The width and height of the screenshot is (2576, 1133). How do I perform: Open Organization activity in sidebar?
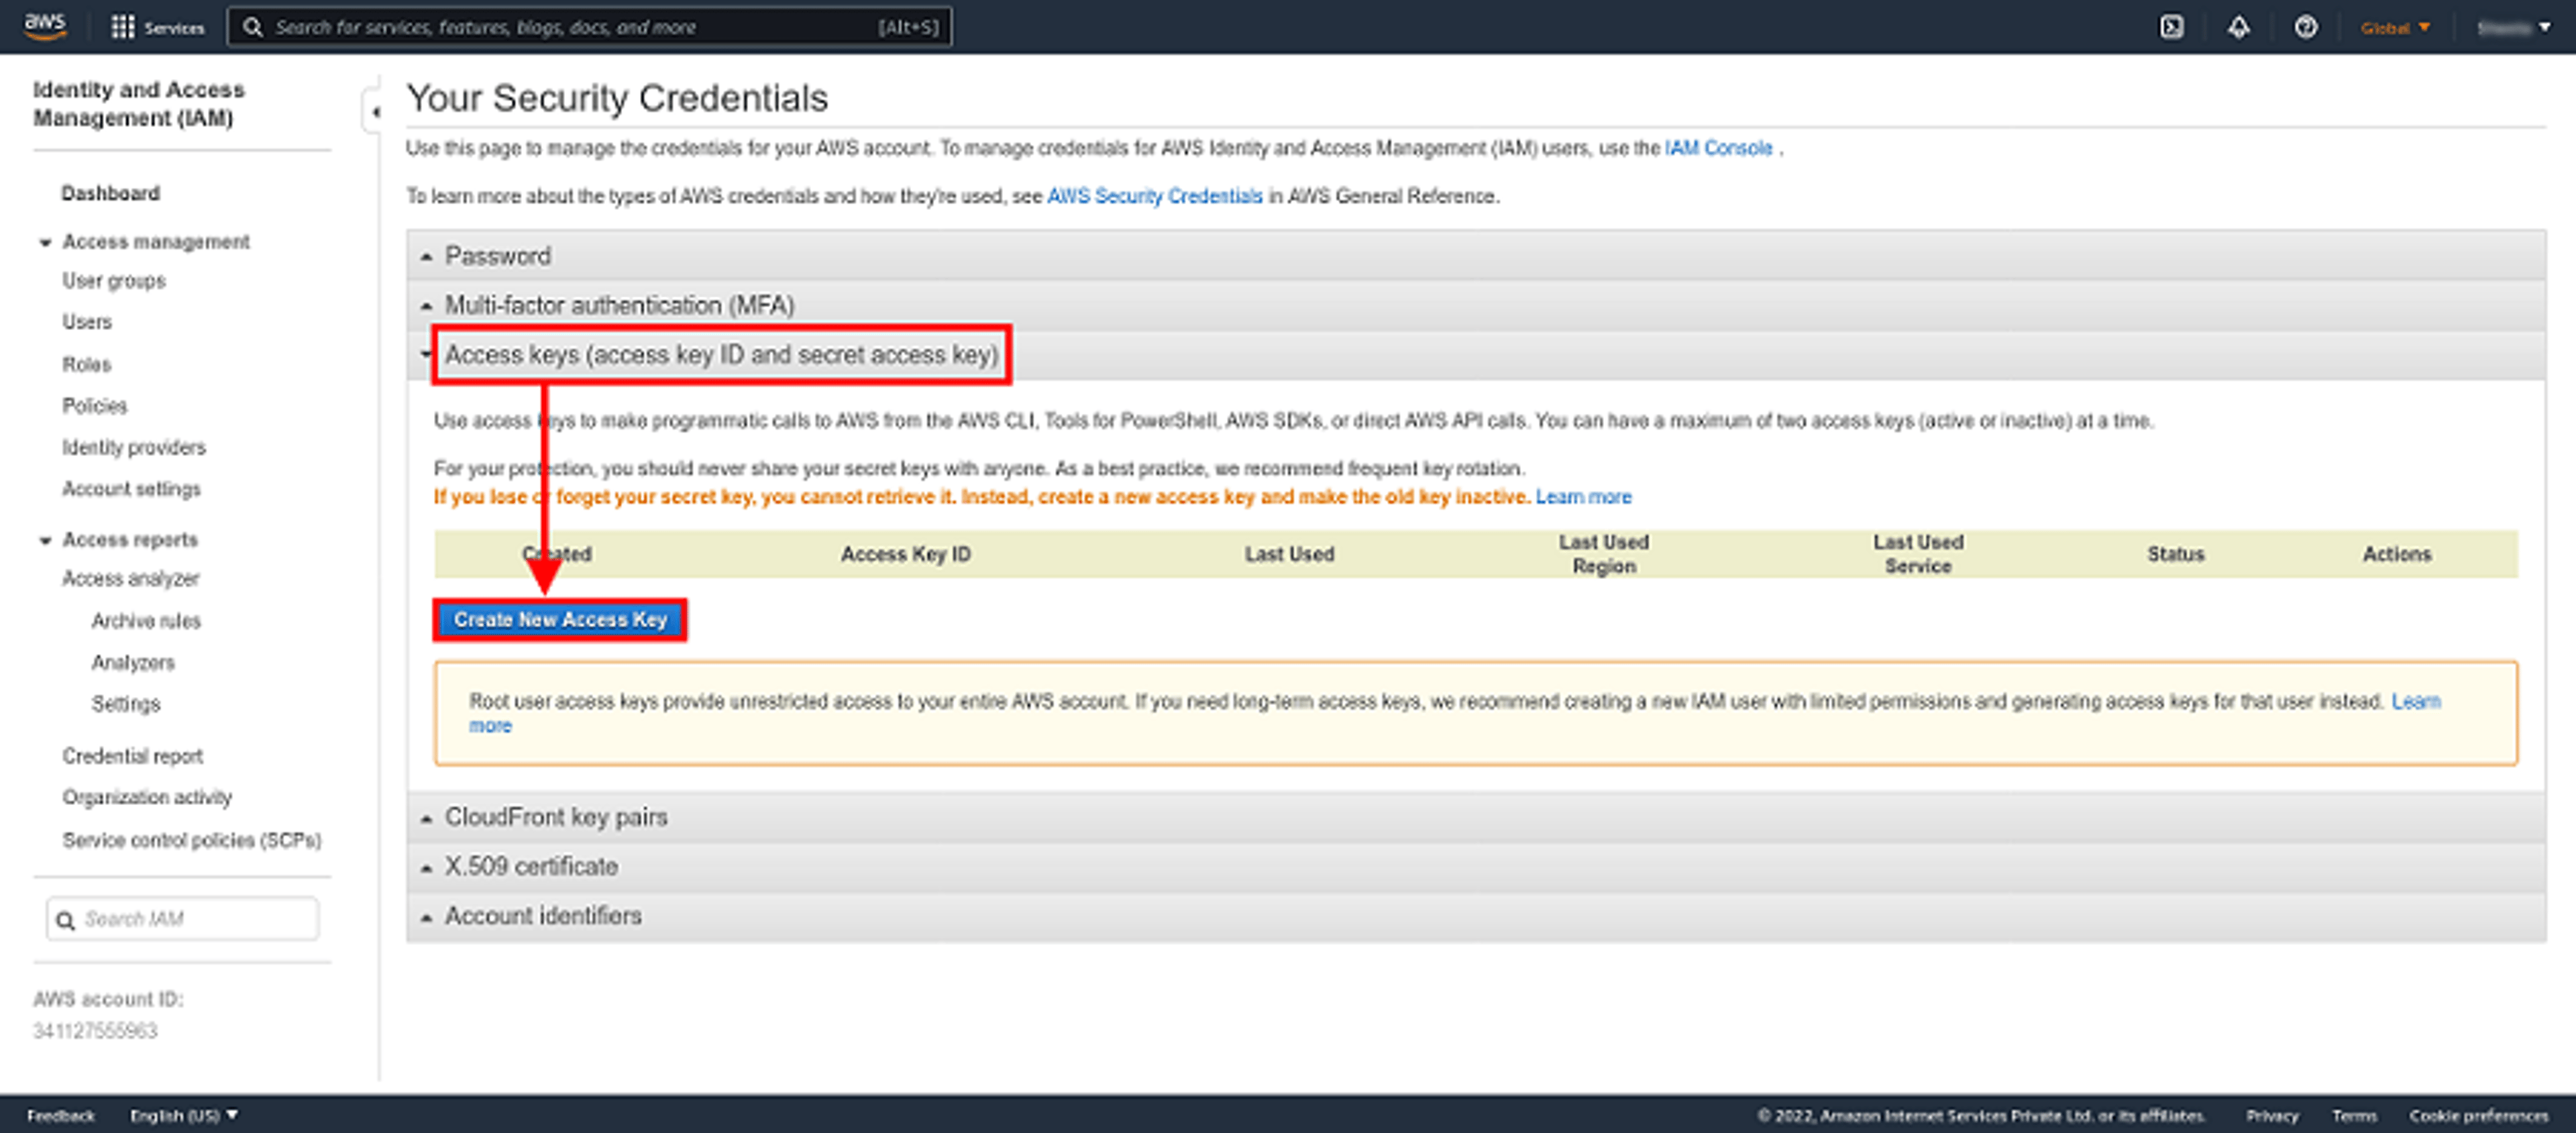[x=147, y=797]
